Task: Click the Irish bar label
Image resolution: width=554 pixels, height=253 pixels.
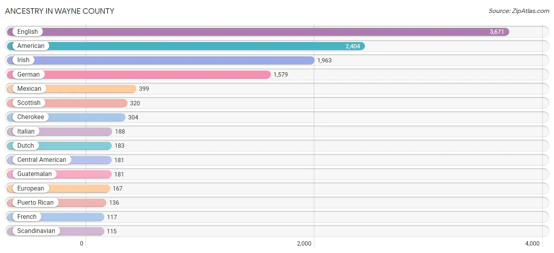Action: tap(23, 60)
